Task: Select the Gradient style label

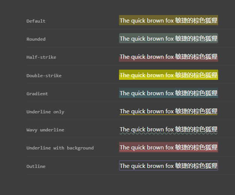Action: 37,94
